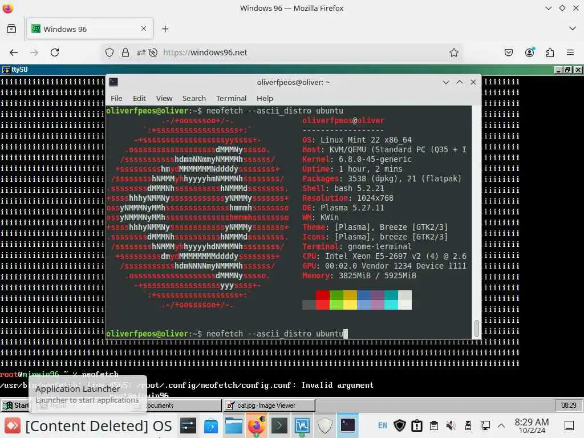This screenshot has width=584, height=438.
Task: Open System Settings from the taskbar
Action: (x=188, y=425)
